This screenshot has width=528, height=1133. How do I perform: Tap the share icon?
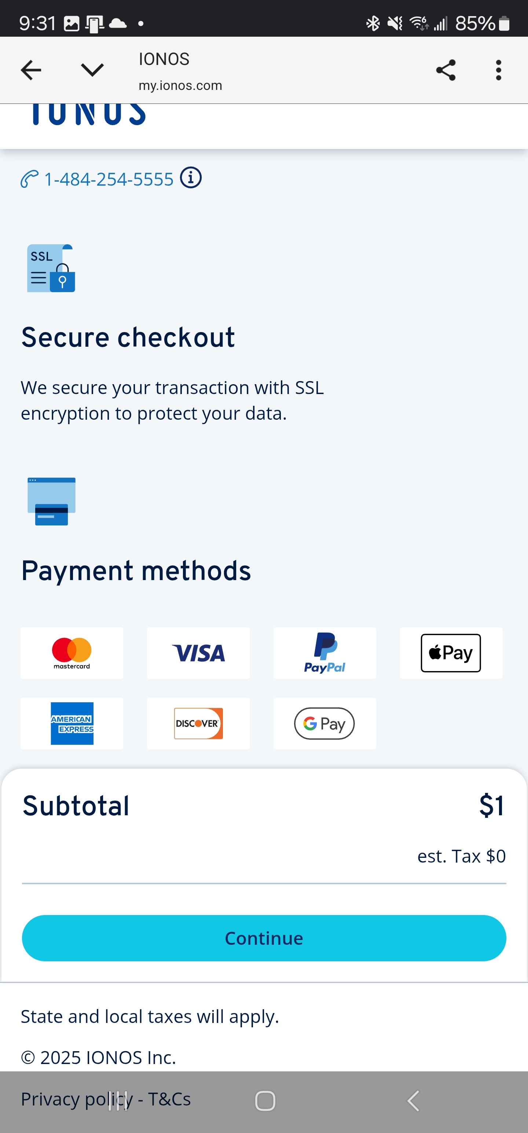coord(446,70)
